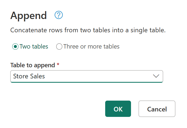
Task: Click blank dialog area left of OK
Action: 54,109
